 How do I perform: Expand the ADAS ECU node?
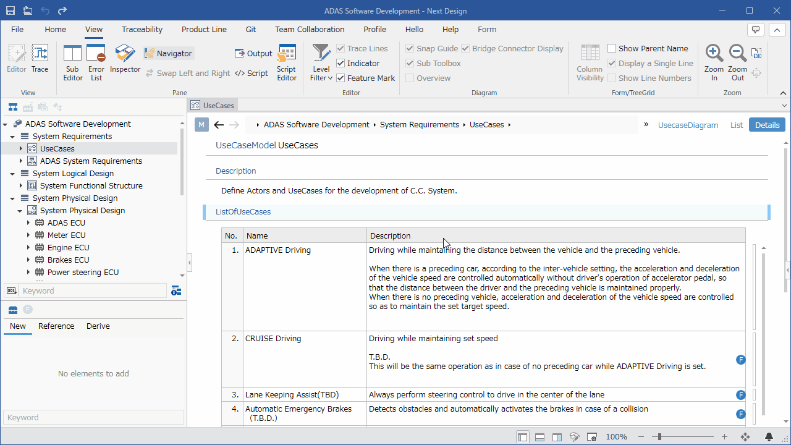(x=28, y=222)
